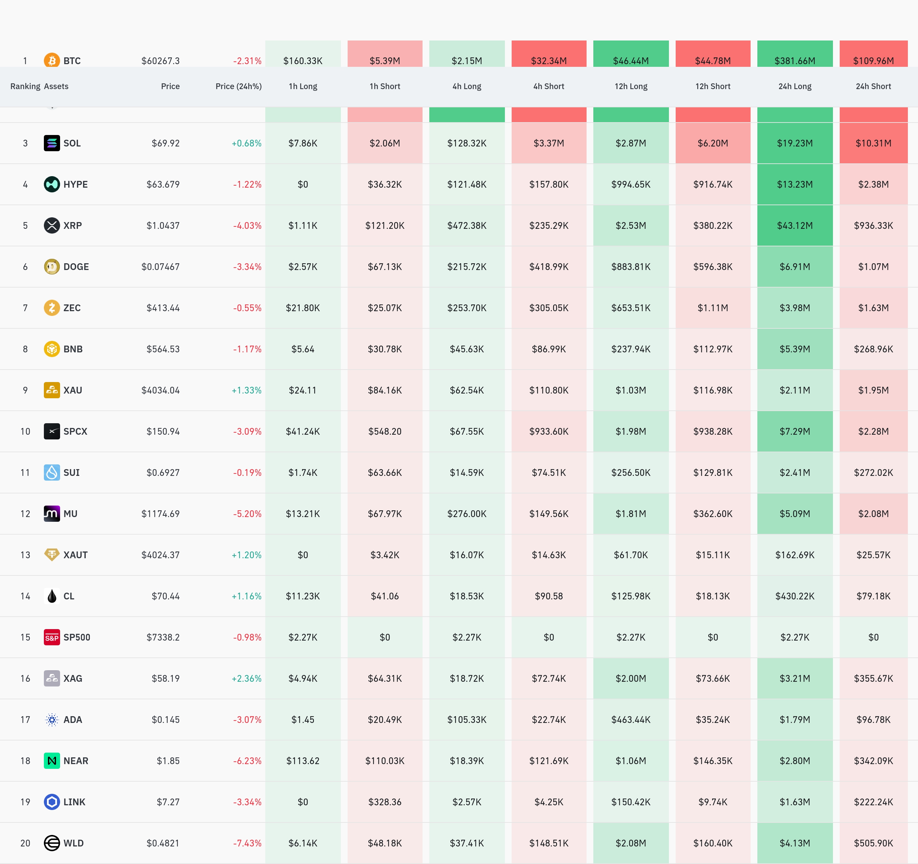This screenshot has width=918, height=864.
Task: Open the NEAR protocol icon
Action: point(52,761)
